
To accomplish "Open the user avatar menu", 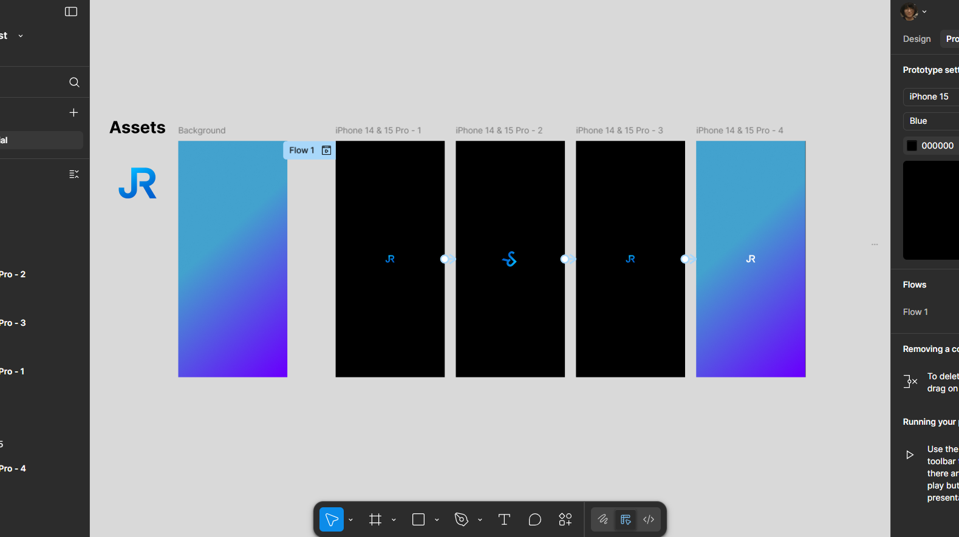I will point(913,12).
